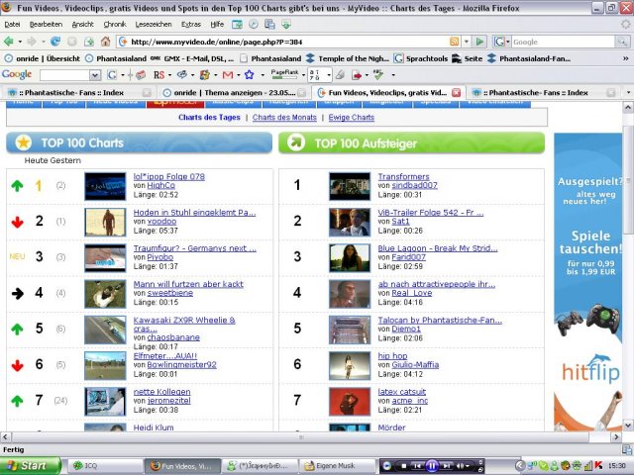Open the Ewige Charts link
This screenshot has height=475, width=634.
click(351, 117)
